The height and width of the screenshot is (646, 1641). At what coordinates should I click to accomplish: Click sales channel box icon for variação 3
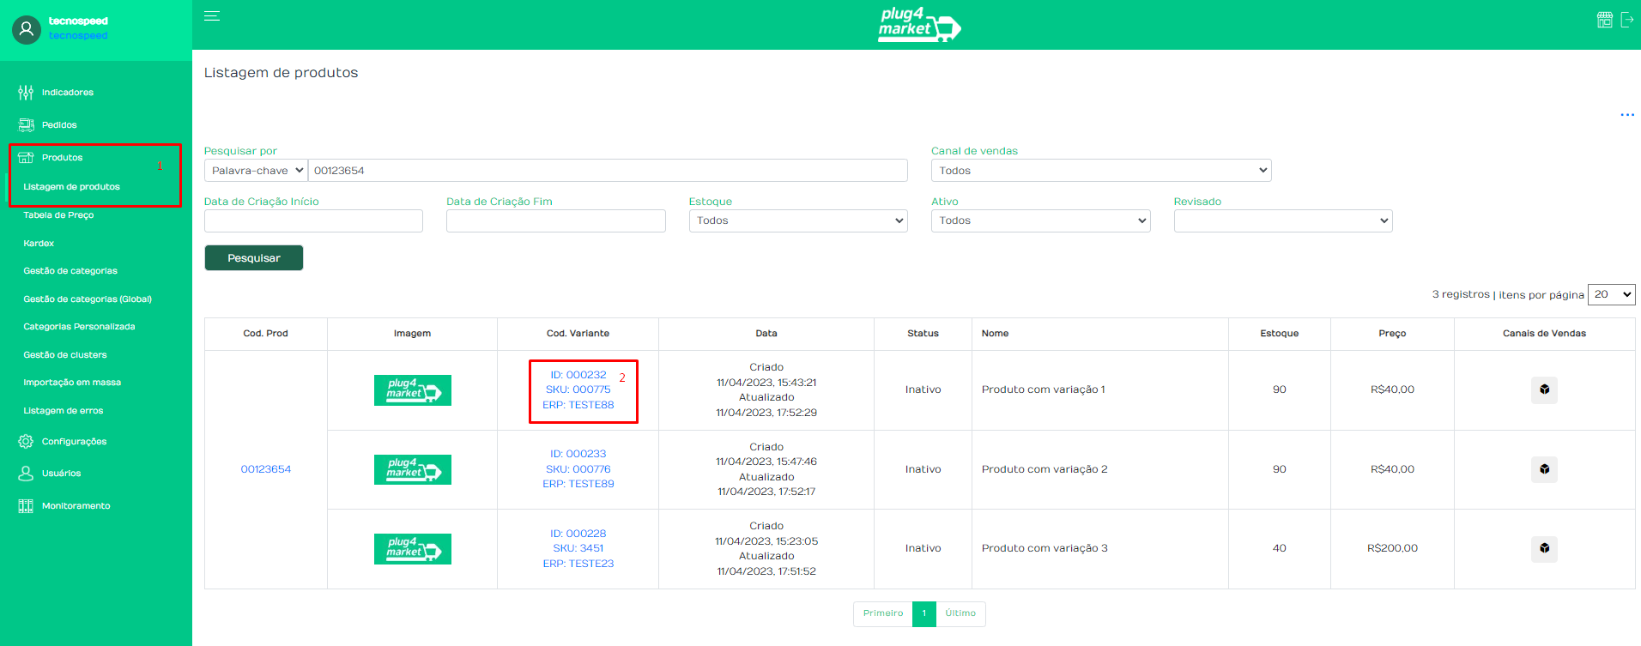click(x=1544, y=548)
